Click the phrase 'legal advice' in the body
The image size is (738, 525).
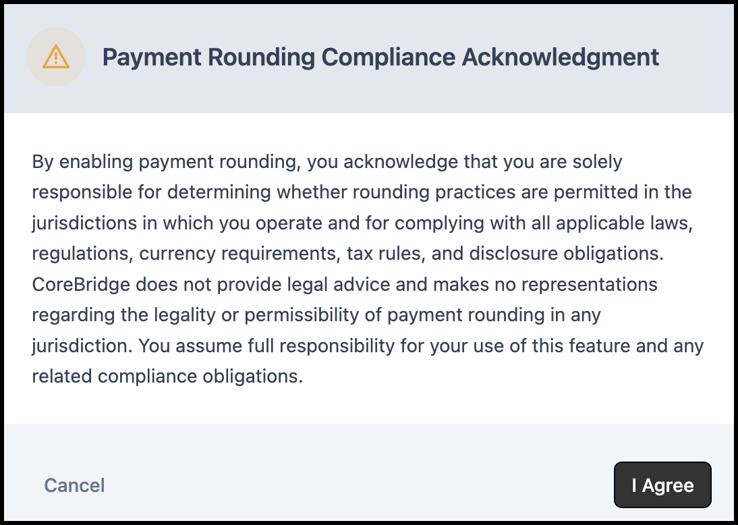339,284
